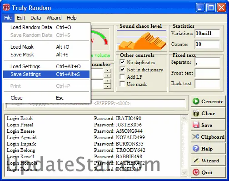Image resolution: width=229 pixels, height=181 pixels.
Task: Click the Counter input field
Action: coord(207,44)
